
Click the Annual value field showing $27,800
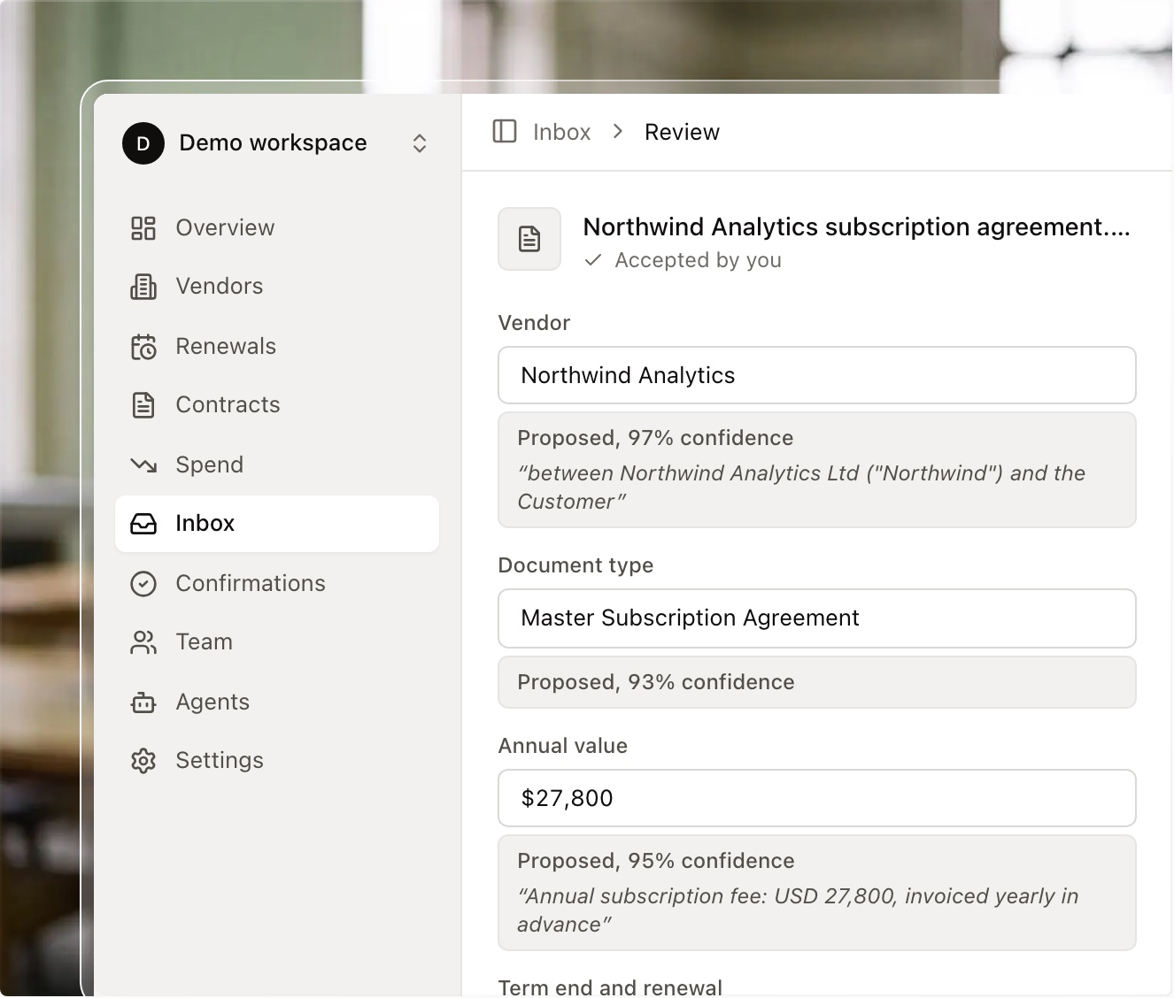(x=817, y=798)
